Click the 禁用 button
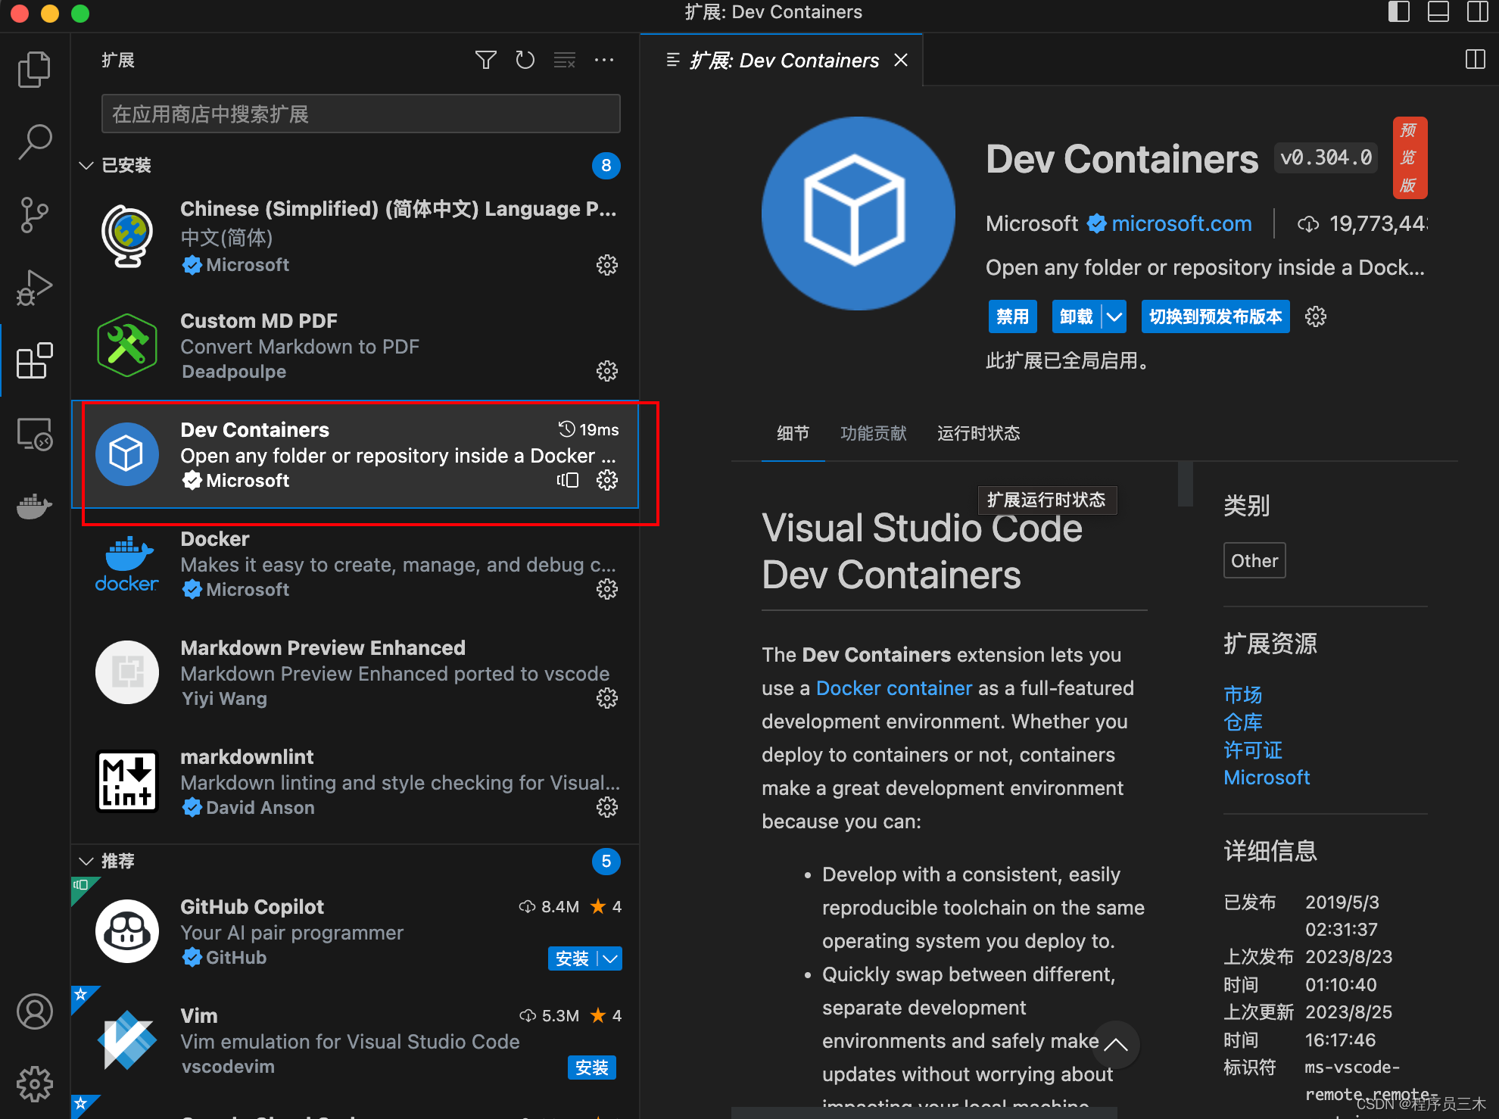 click(1012, 316)
